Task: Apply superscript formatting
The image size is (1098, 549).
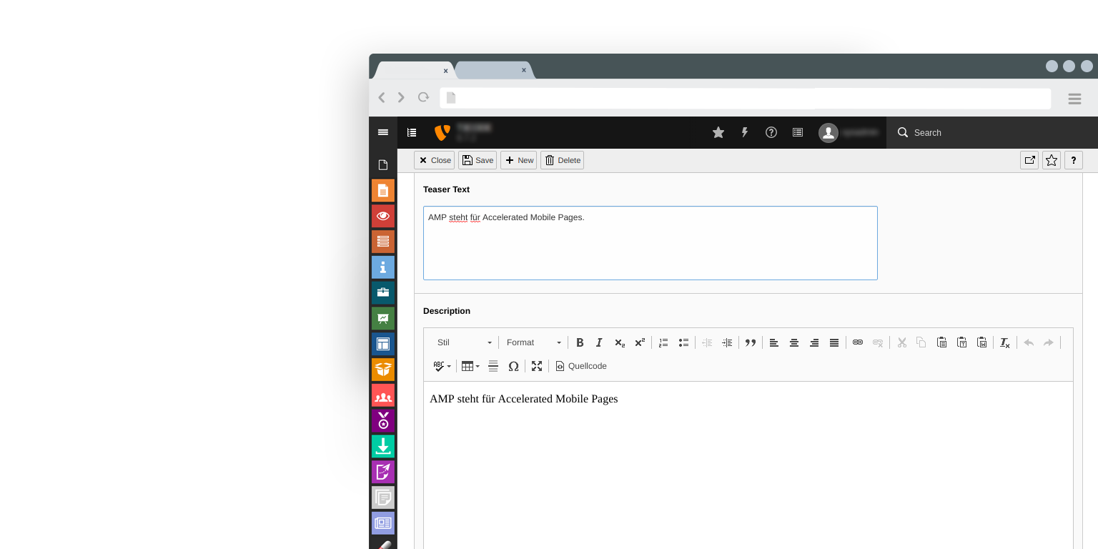Action: coord(640,342)
